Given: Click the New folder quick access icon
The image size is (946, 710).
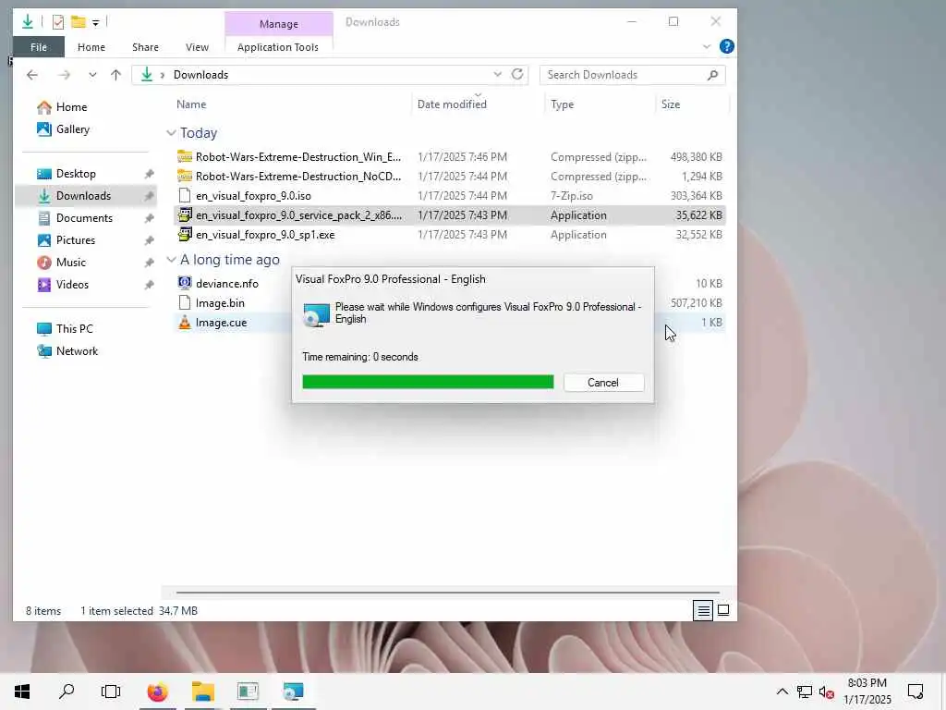Looking at the screenshot, I should point(78,22).
